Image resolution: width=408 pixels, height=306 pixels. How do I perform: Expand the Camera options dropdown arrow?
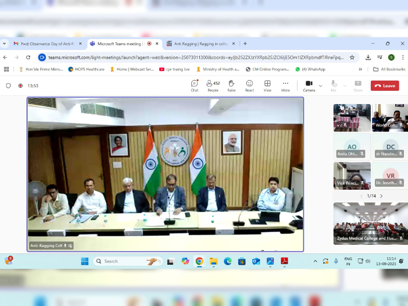[x=320, y=86]
